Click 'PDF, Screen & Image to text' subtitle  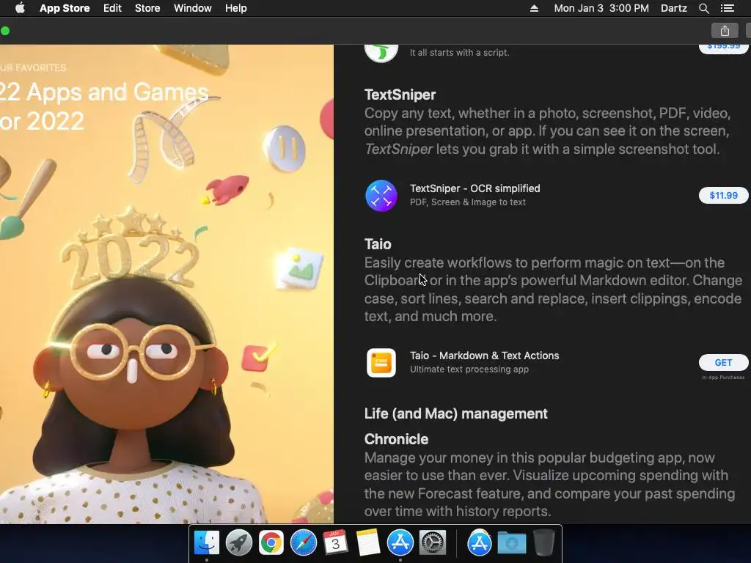point(468,202)
